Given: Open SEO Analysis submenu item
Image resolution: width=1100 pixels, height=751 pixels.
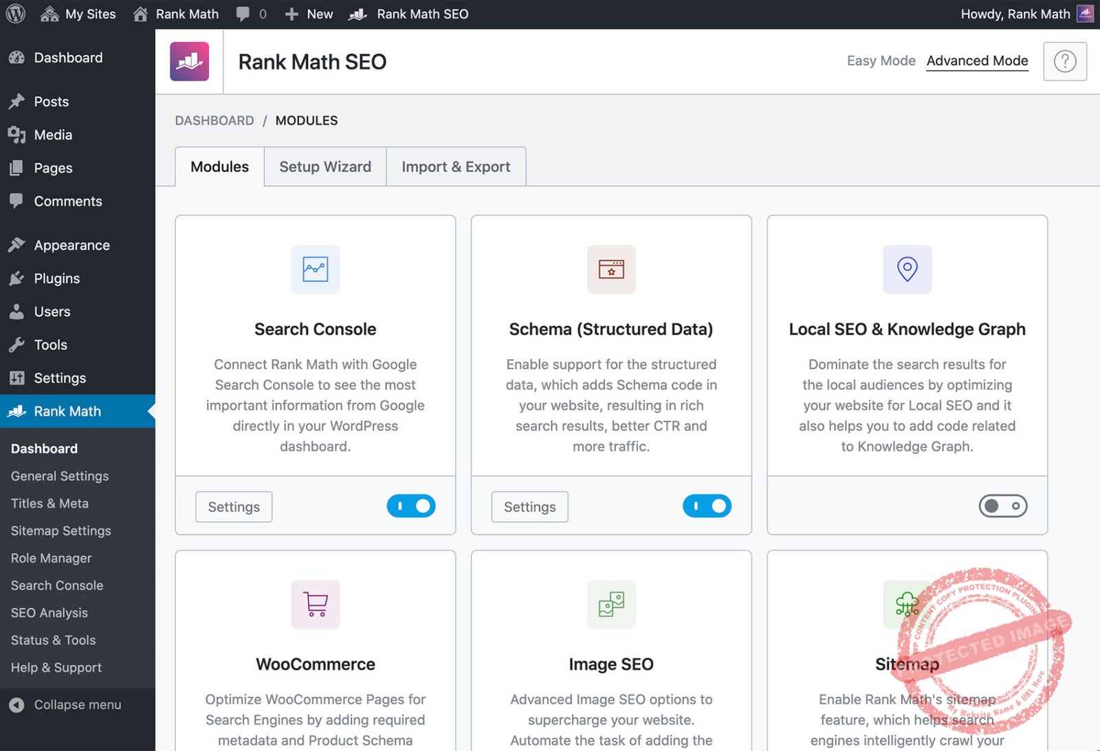Looking at the screenshot, I should point(49,613).
